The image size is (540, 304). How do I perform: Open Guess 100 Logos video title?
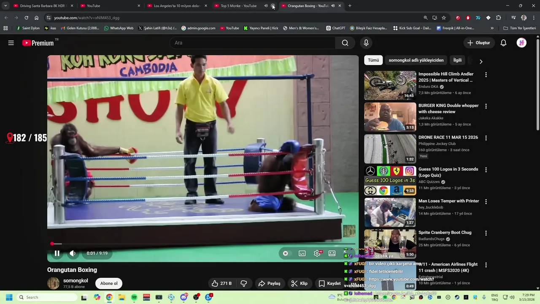coord(448,172)
